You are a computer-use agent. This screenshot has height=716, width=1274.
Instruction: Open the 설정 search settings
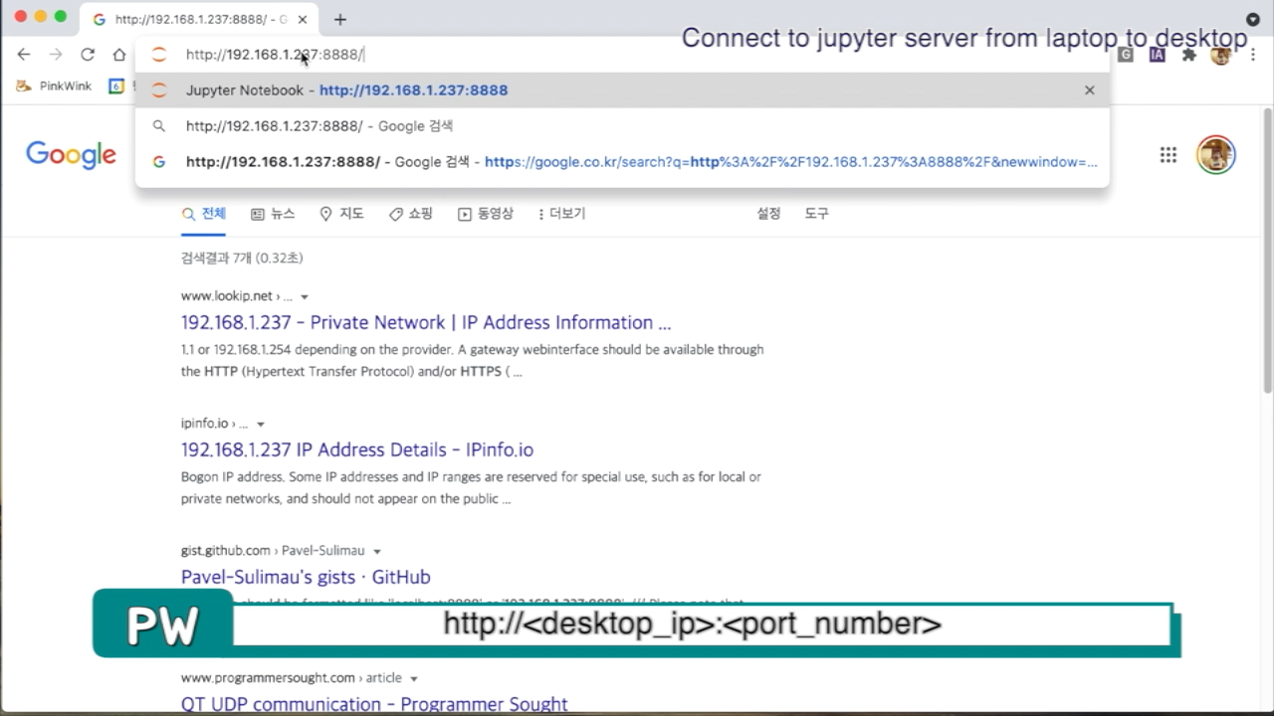(768, 214)
